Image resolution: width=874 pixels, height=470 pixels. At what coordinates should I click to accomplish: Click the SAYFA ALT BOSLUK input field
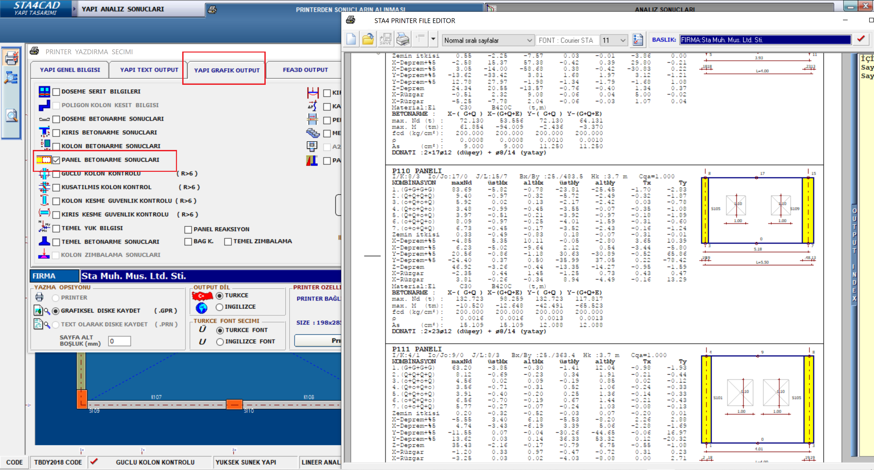[x=119, y=341]
